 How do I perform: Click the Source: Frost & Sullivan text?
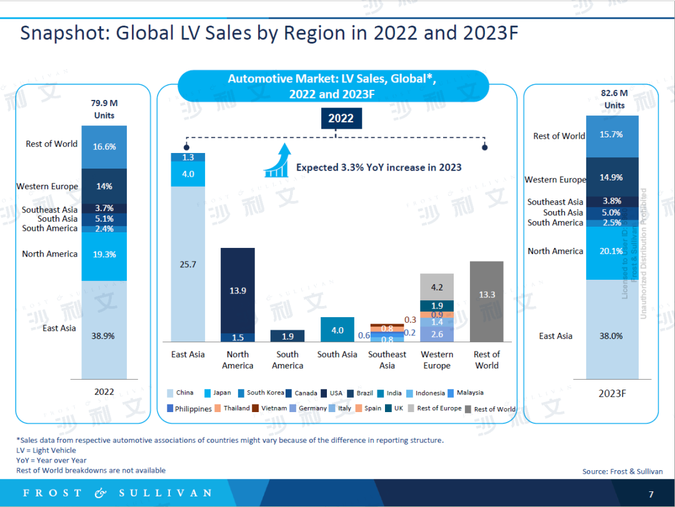click(622, 471)
